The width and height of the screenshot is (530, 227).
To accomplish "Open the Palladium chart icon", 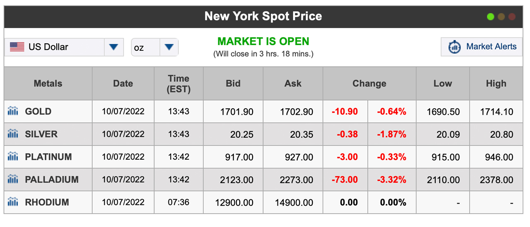I will 13,179.
